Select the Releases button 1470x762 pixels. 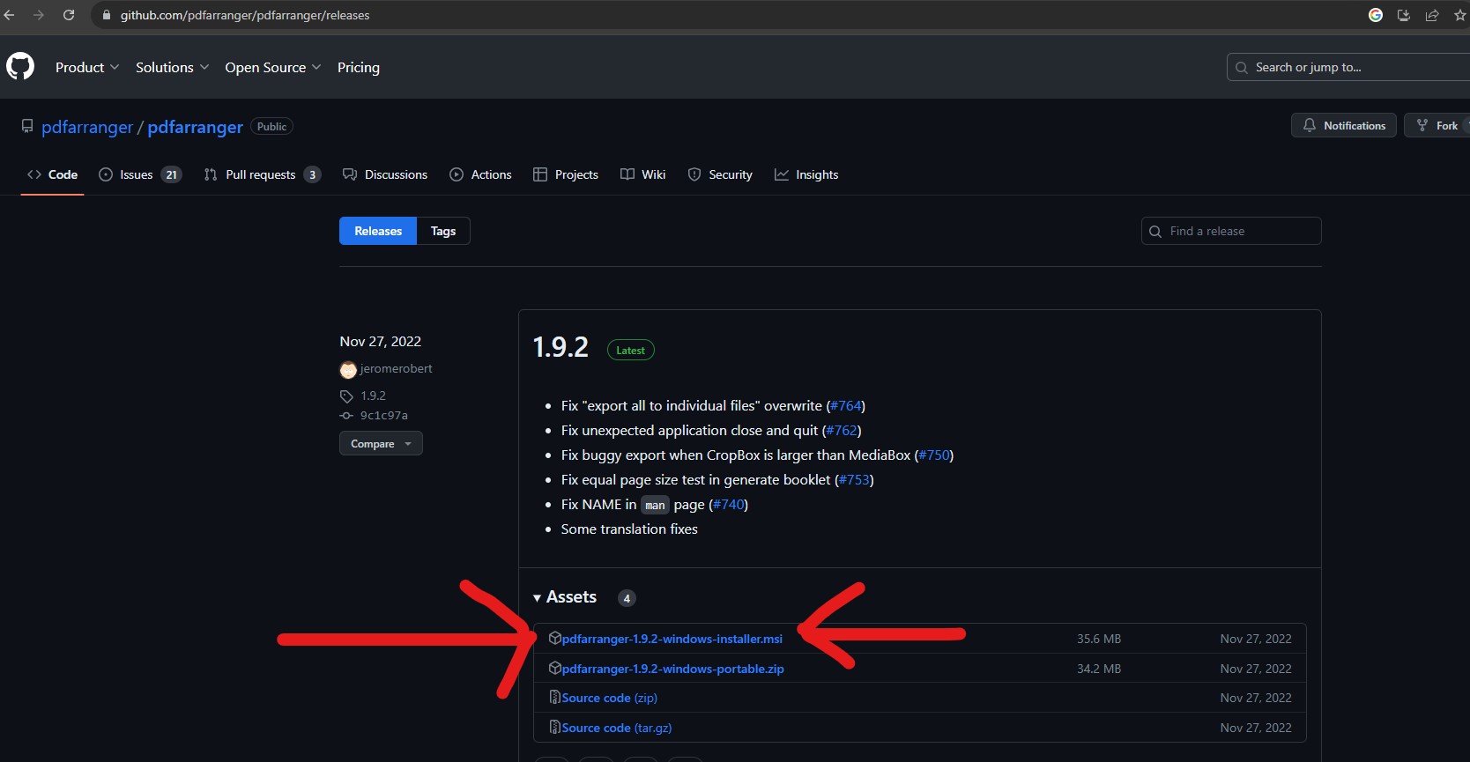[x=378, y=231]
